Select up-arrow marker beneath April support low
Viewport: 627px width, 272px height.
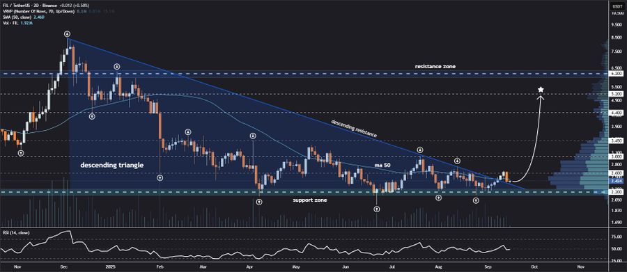pos(259,202)
